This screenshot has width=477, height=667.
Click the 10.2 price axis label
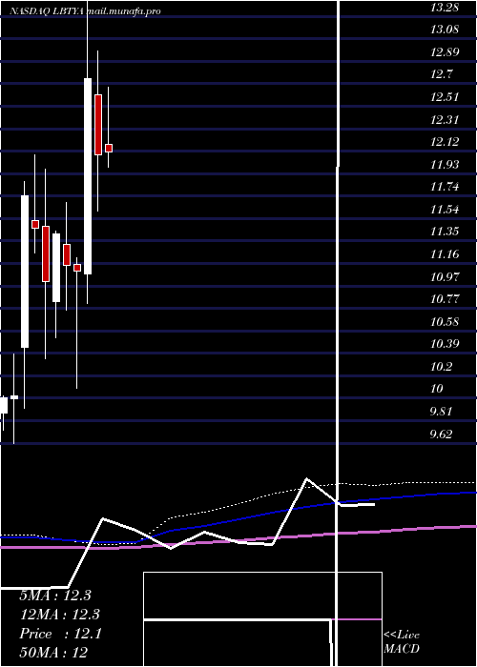(442, 366)
